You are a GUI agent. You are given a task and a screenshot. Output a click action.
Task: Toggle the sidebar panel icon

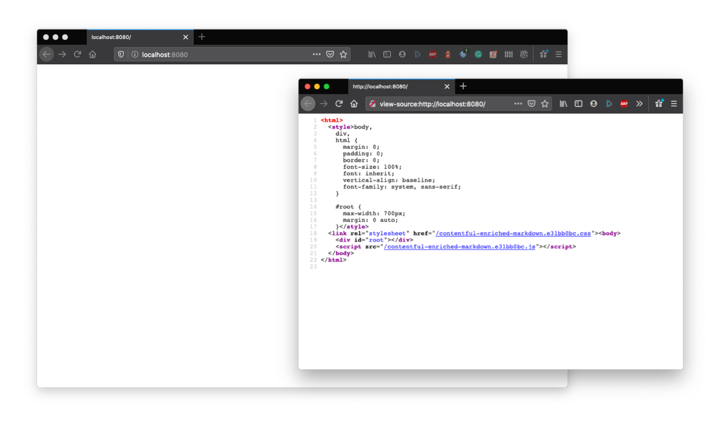(387, 54)
